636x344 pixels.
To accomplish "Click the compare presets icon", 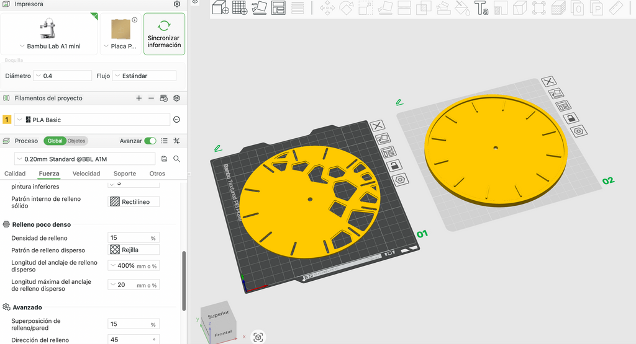I will tap(176, 141).
